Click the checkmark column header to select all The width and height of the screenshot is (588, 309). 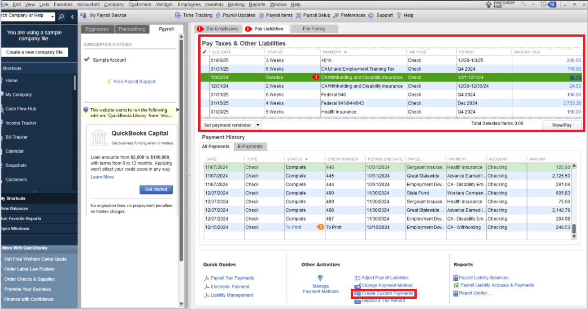(205, 52)
